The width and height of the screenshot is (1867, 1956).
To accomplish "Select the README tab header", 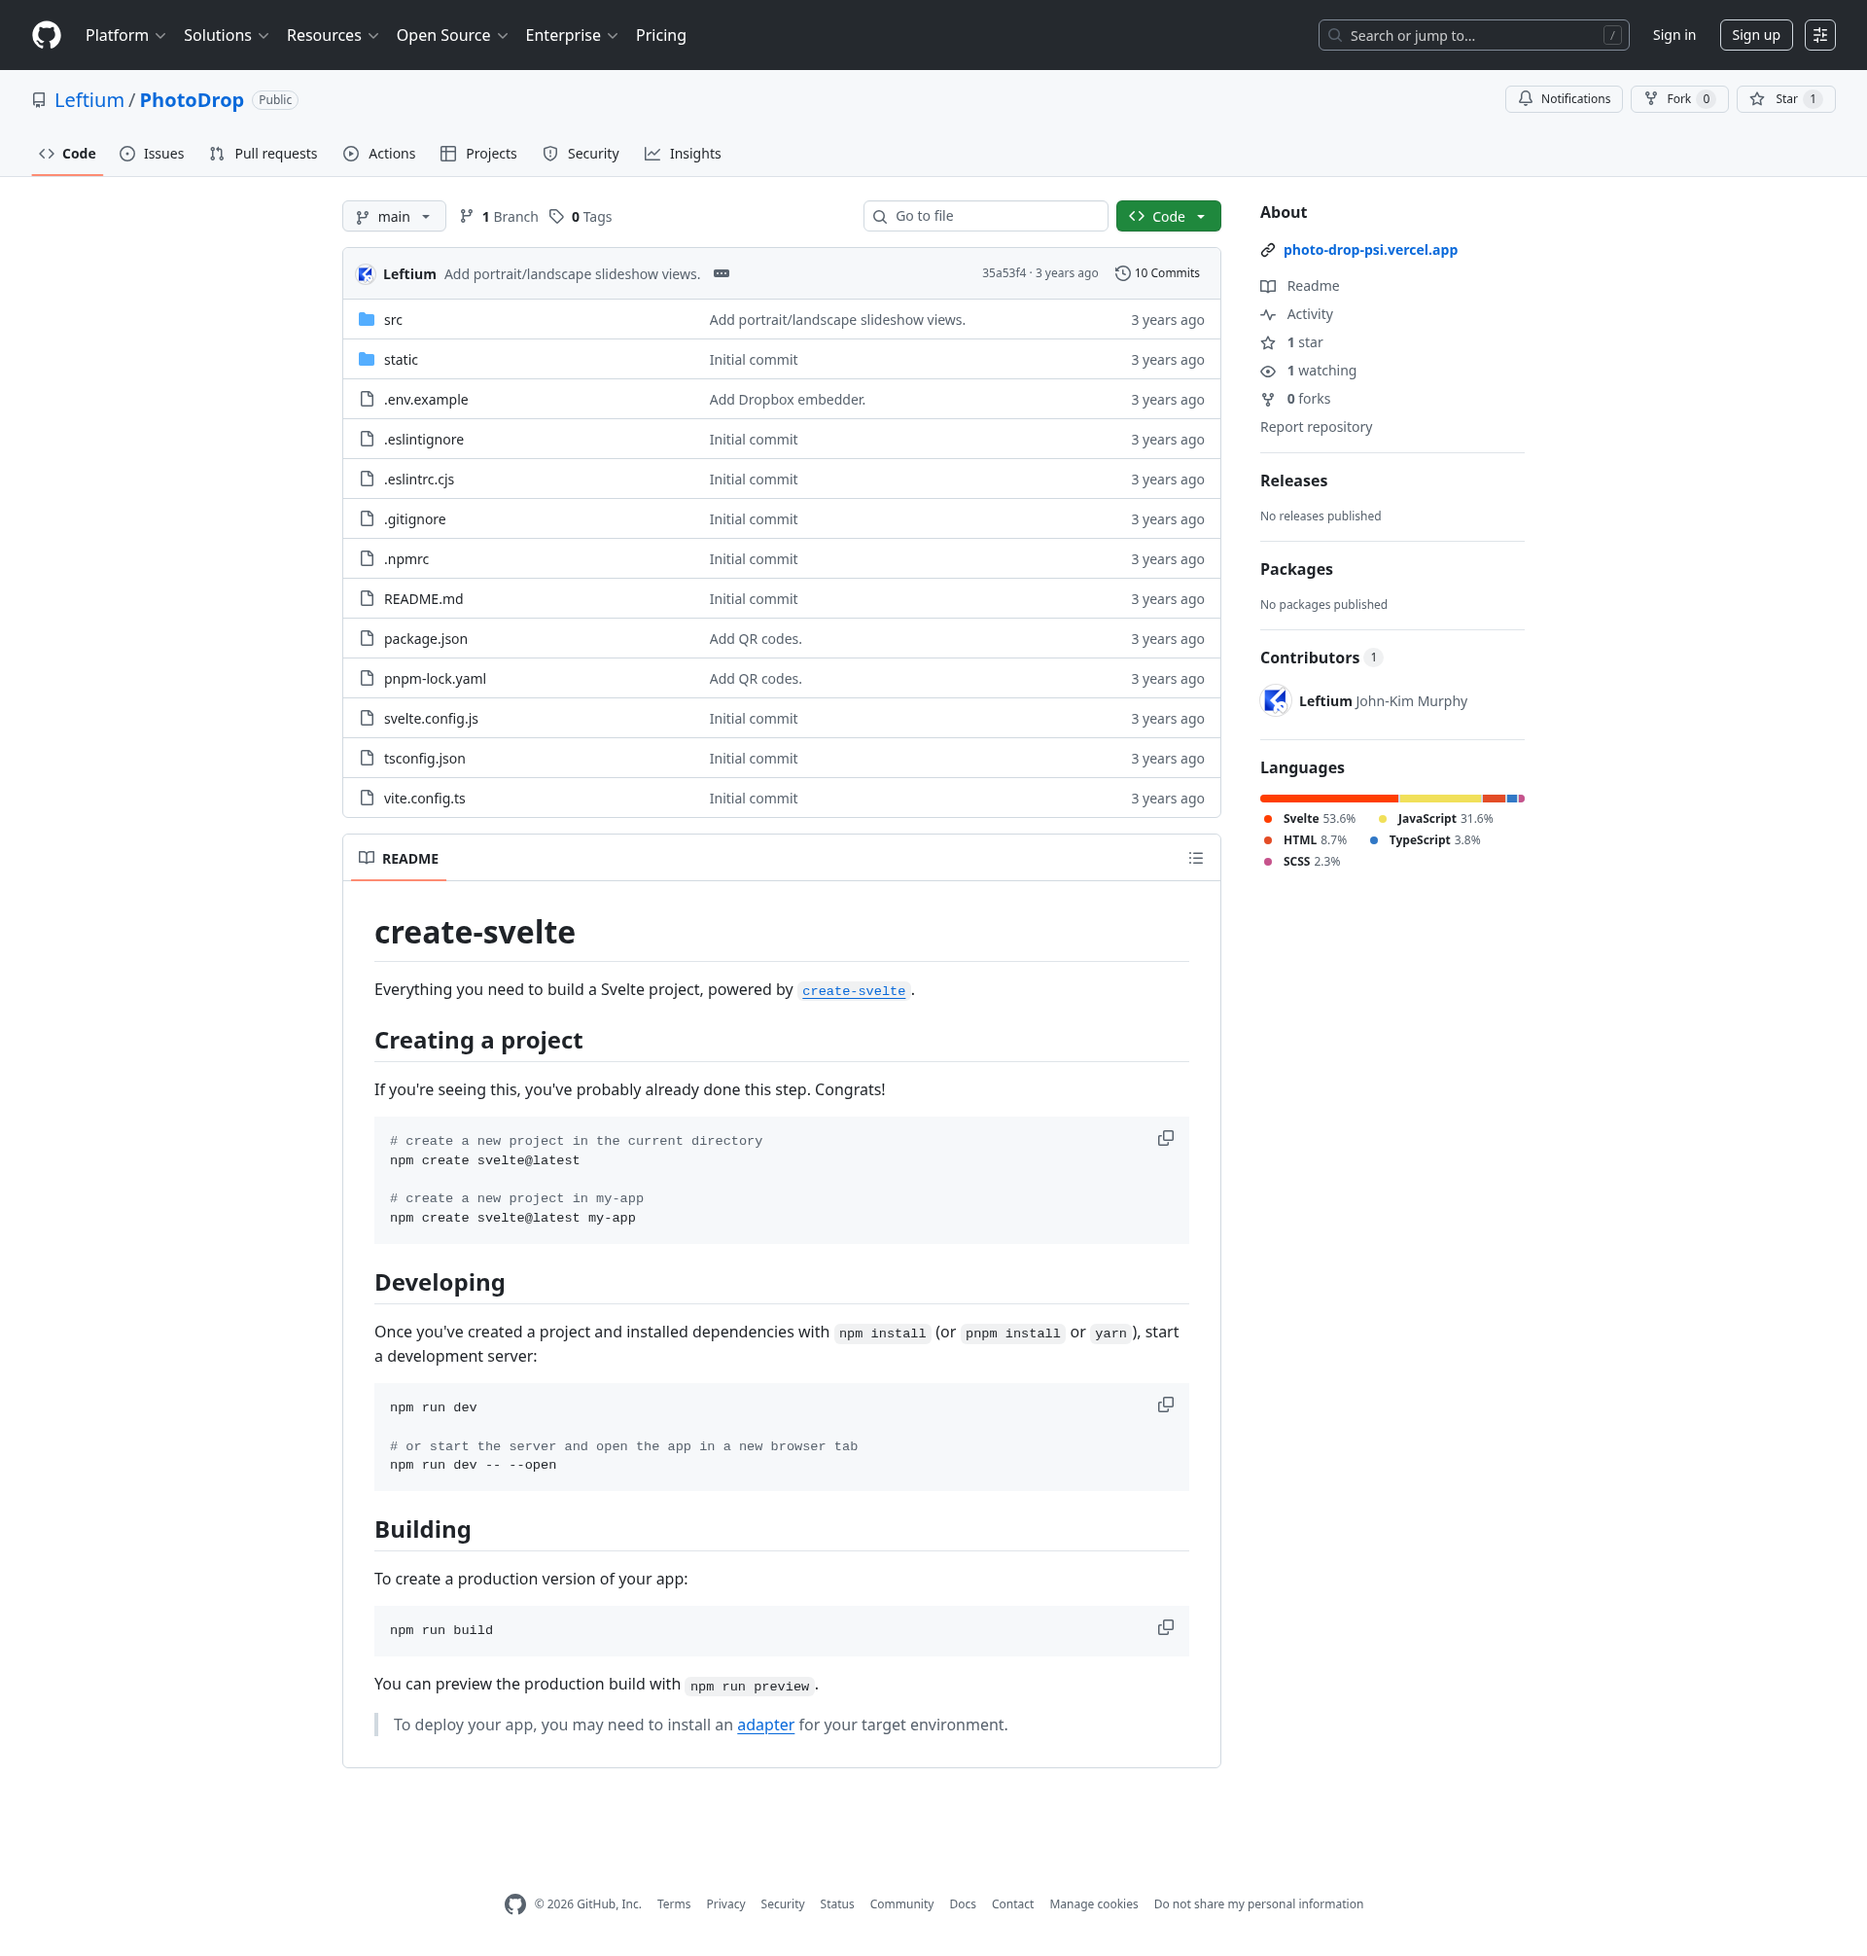I will (x=398, y=858).
